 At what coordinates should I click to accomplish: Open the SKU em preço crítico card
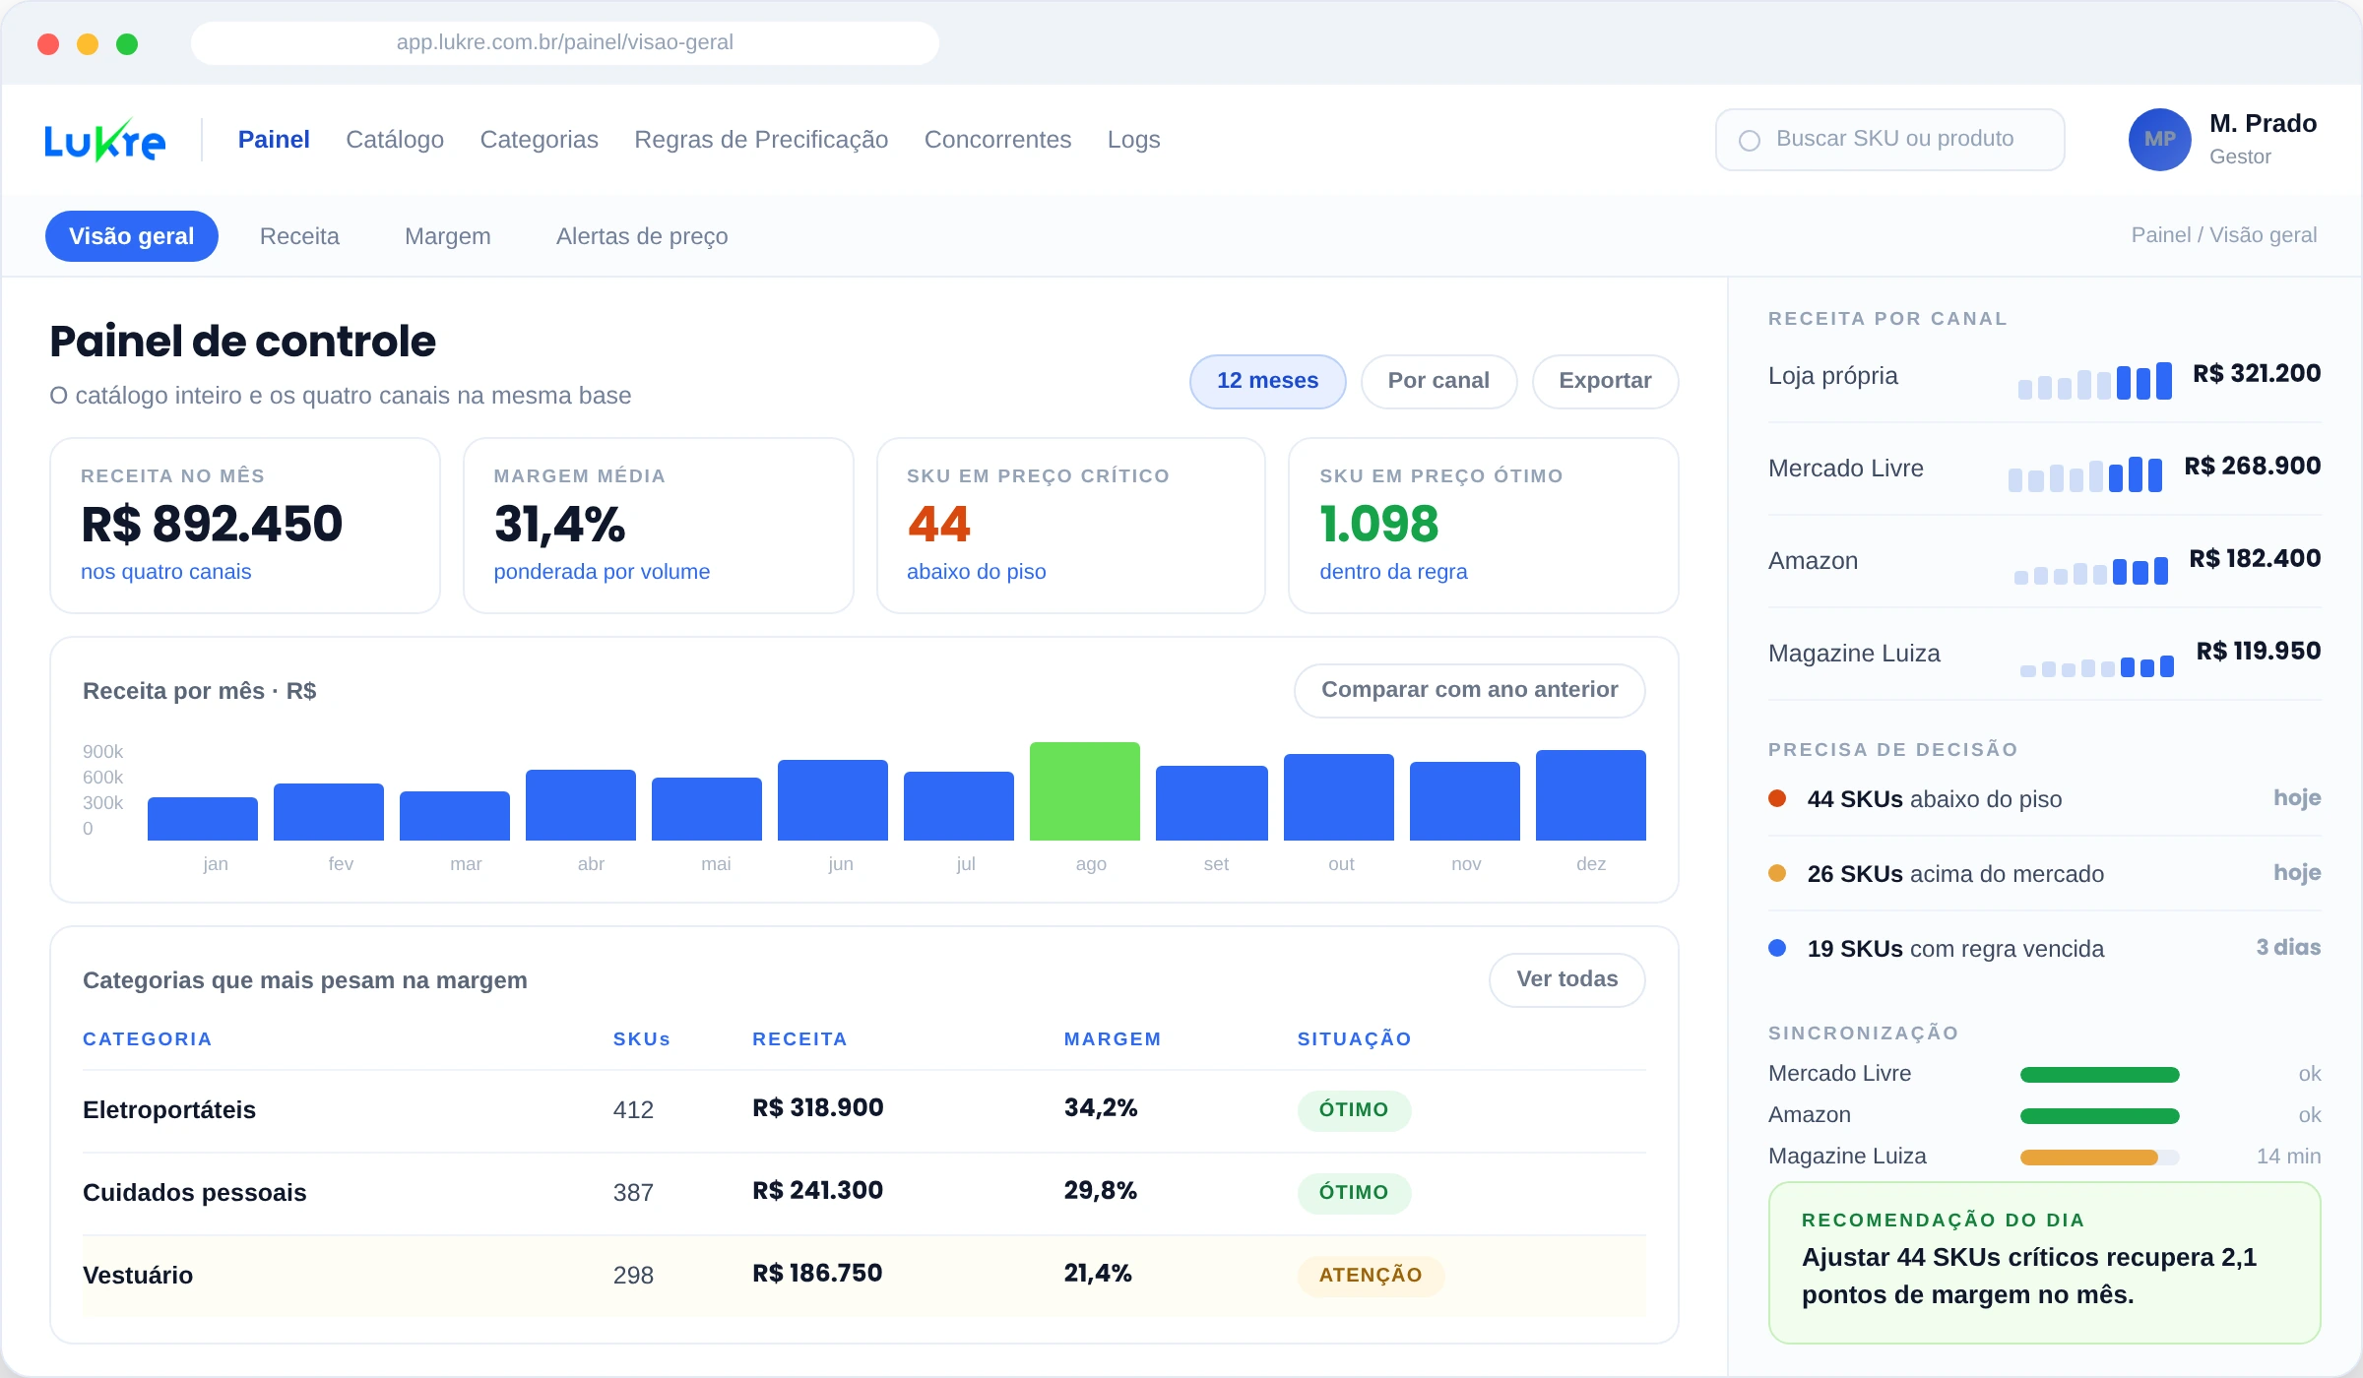[1071, 526]
